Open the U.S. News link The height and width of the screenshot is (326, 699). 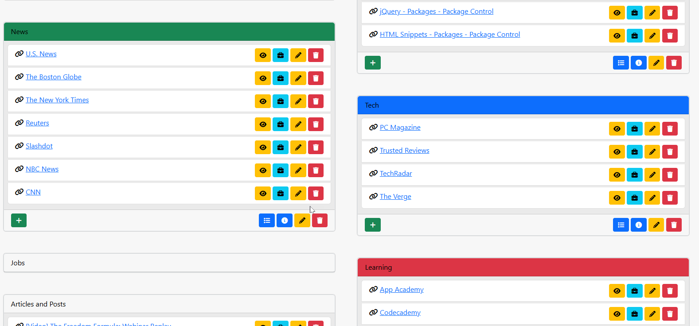(41, 54)
